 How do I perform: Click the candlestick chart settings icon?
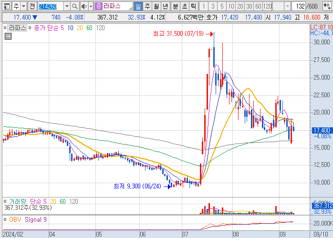click(327, 6)
